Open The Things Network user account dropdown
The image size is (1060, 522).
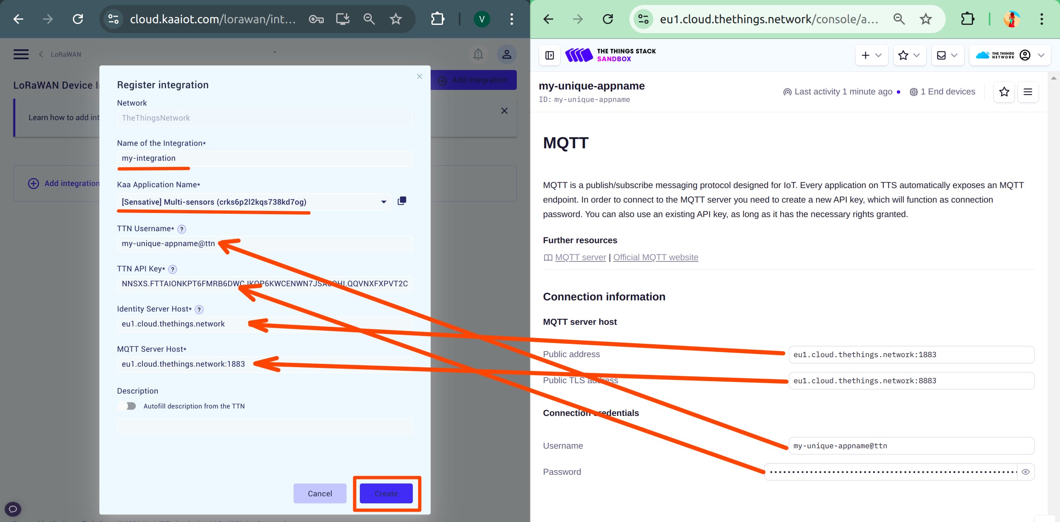1010,55
